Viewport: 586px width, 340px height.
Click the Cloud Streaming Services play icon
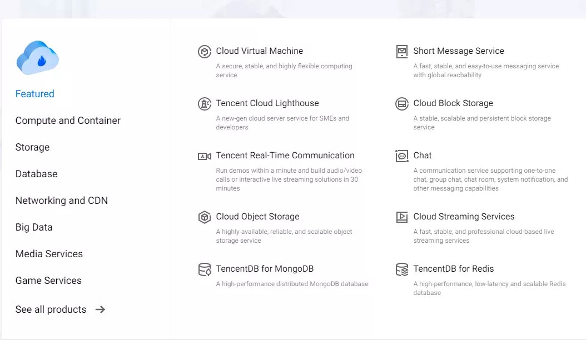click(401, 217)
